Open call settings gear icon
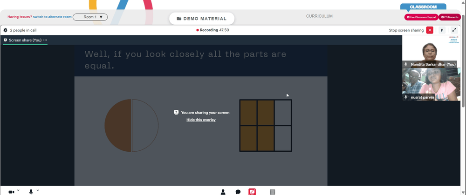The height and width of the screenshot is (195, 466). pyautogui.click(x=5, y=30)
